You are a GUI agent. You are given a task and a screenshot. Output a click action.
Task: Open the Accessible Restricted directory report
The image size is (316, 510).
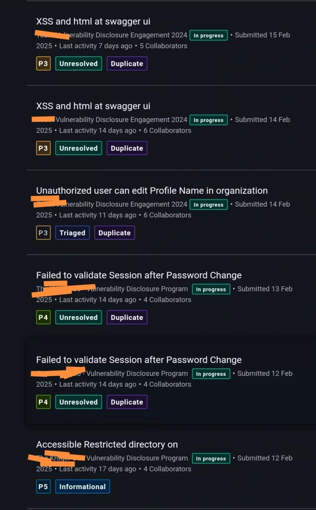click(107, 445)
